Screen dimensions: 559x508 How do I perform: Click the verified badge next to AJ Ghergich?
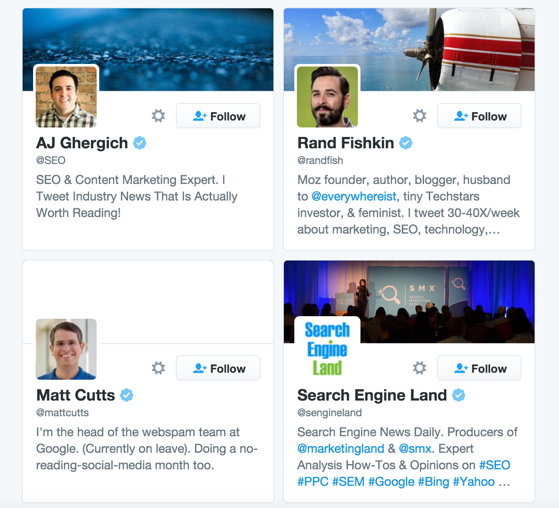coord(139,142)
